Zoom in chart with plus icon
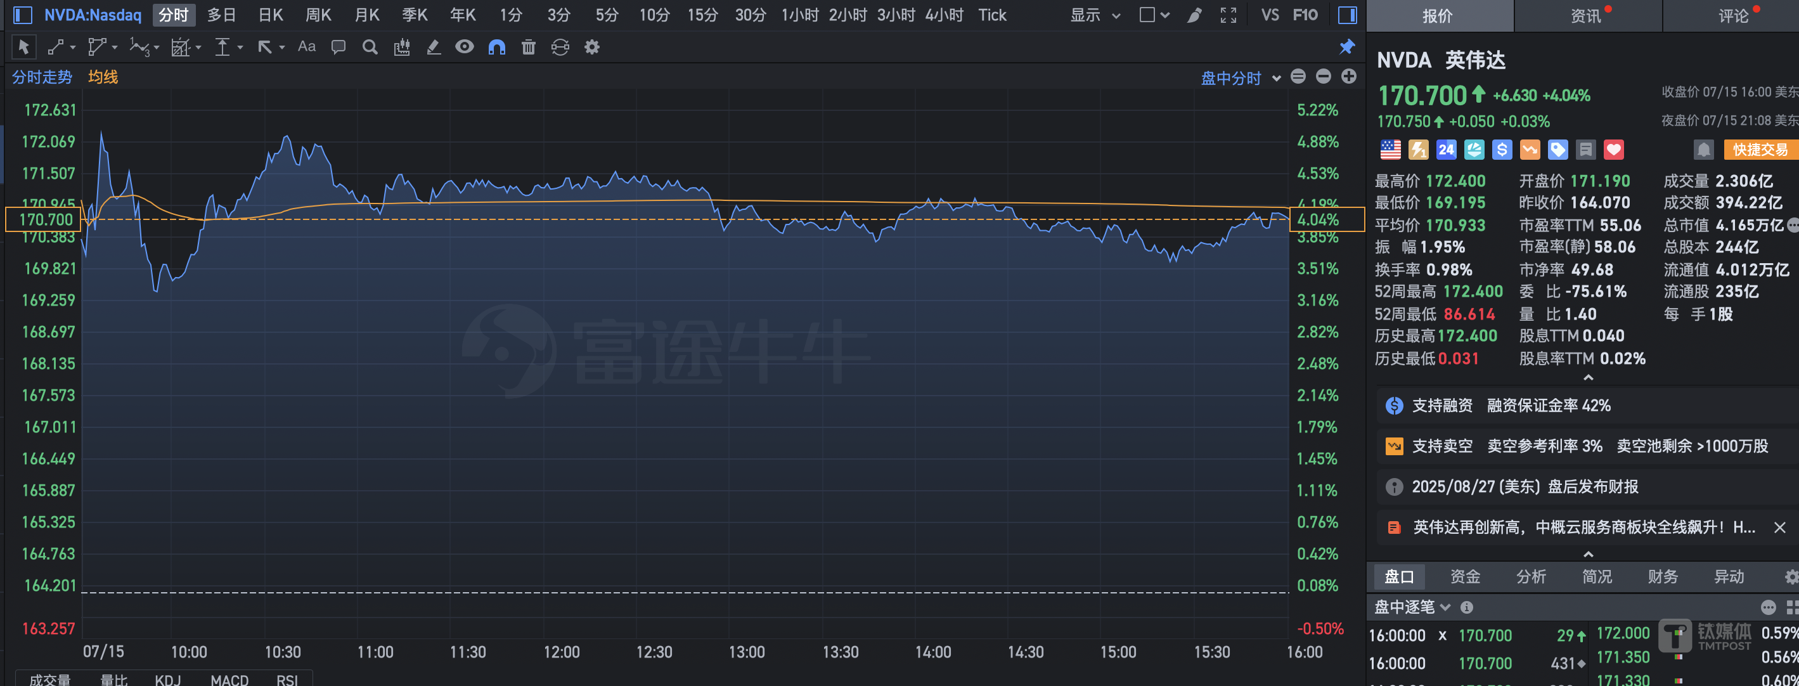The image size is (1799, 686). [x=1348, y=77]
